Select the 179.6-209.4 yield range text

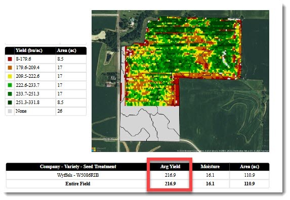pos(27,68)
